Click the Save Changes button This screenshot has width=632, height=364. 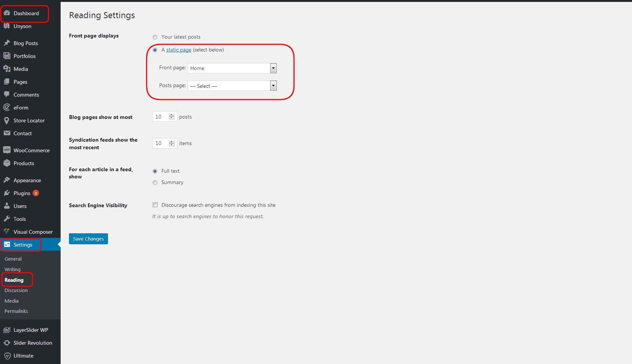pos(88,239)
